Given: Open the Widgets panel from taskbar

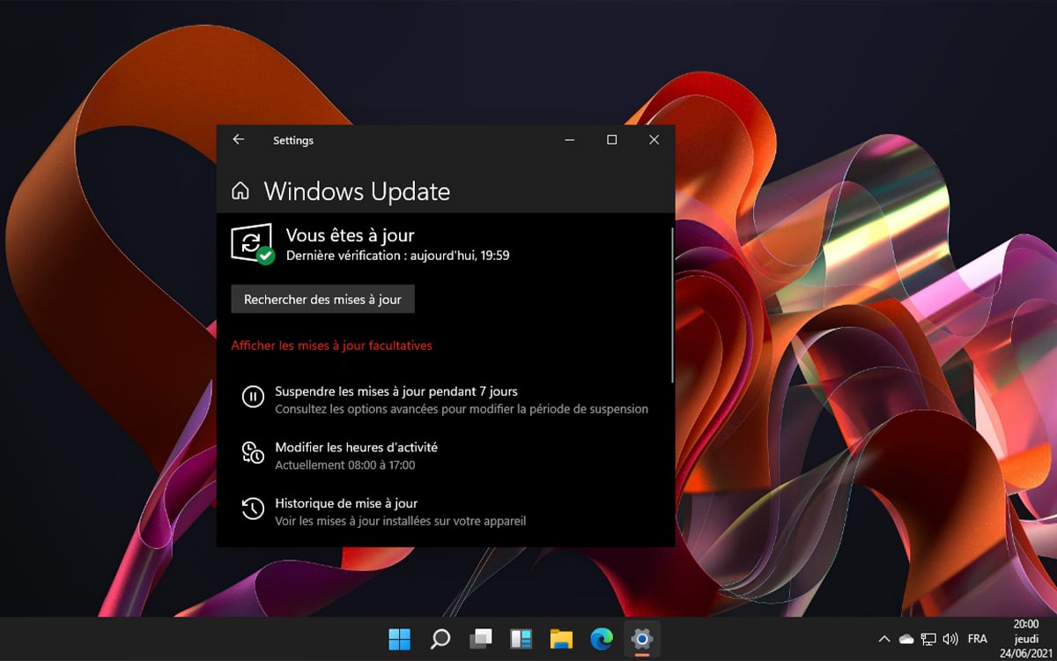Looking at the screenshot, I should [521, 639].
